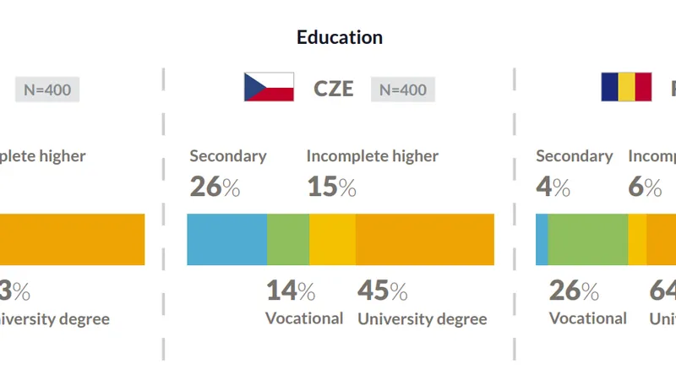676x380 pixels.
Task: Select the orange University degree segment in CZE bar
Action: point(425,240)
